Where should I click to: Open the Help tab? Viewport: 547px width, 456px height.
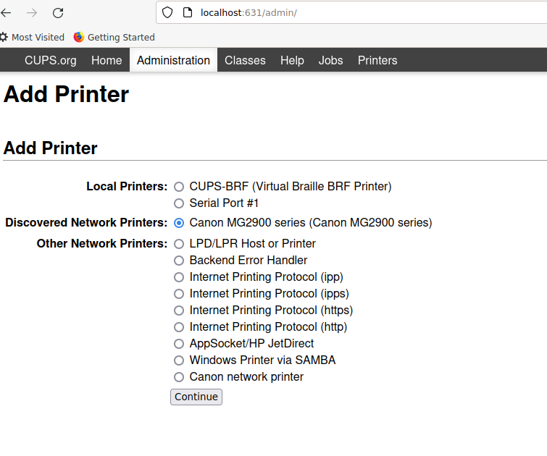coord(292,60)
